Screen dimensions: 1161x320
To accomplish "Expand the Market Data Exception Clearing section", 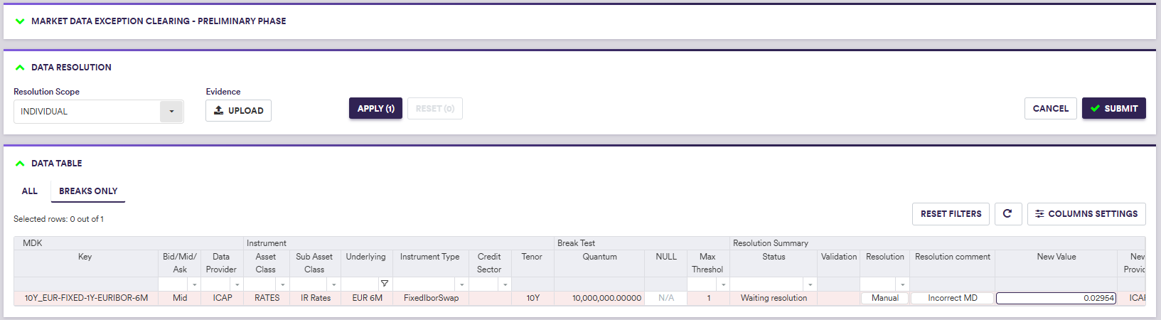I will 20,21.
